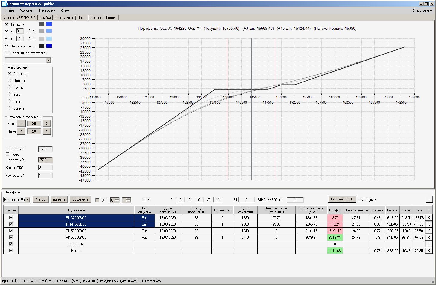
Task: Open the Медвежий Pu portfolio dropdown
Action: click(28, 200)
